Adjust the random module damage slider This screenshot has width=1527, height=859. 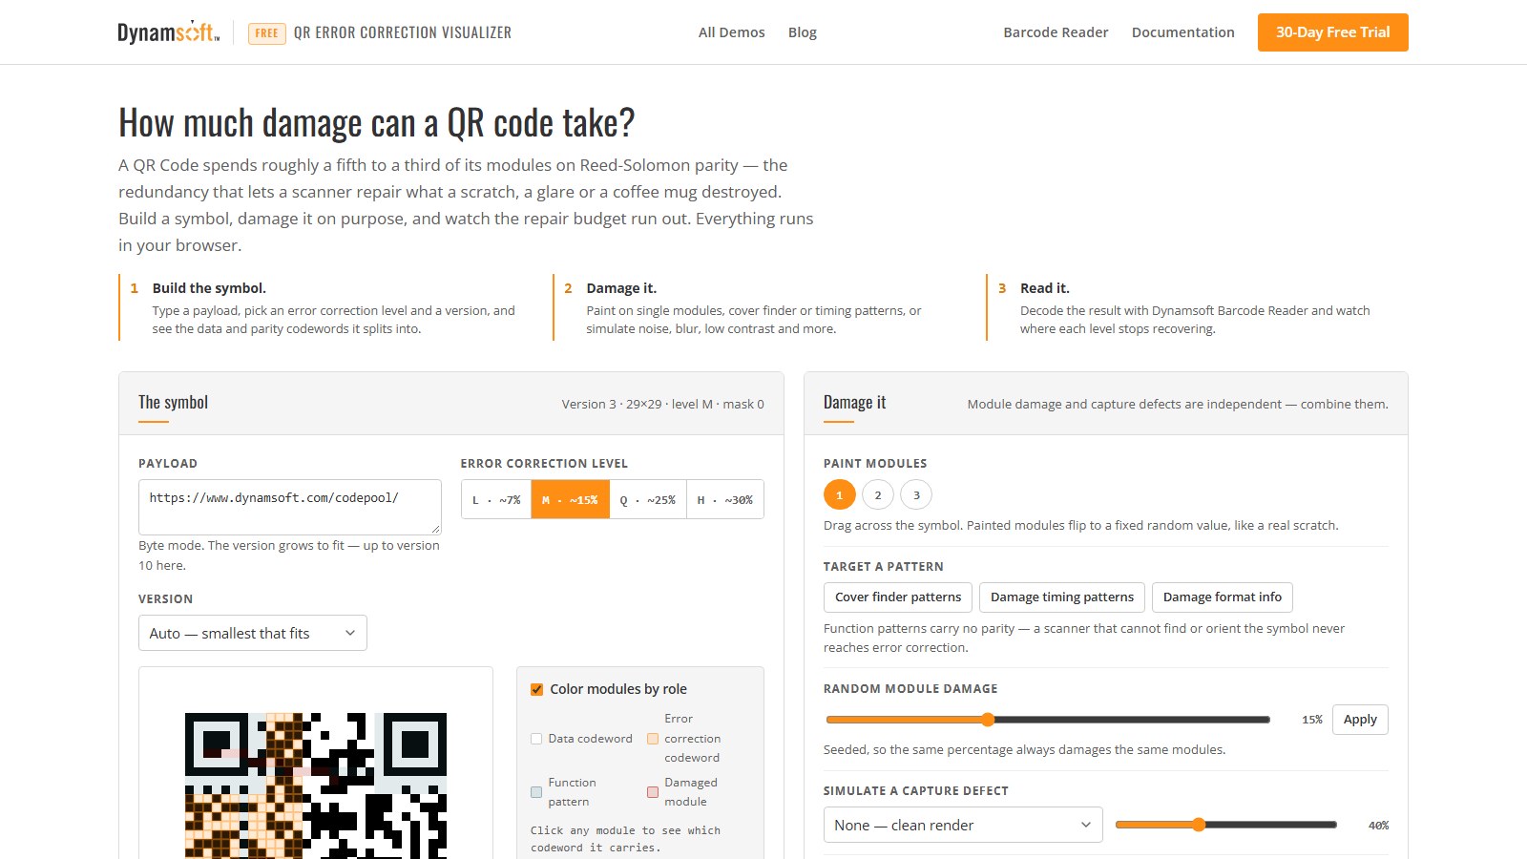1048,720
